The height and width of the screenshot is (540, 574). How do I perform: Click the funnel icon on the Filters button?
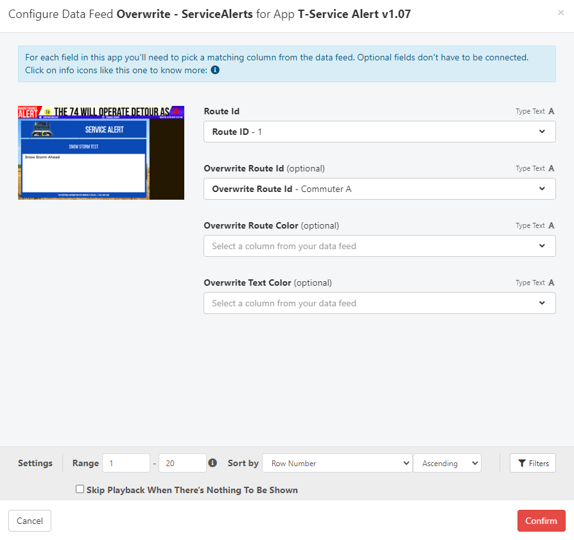coord(522,463)
